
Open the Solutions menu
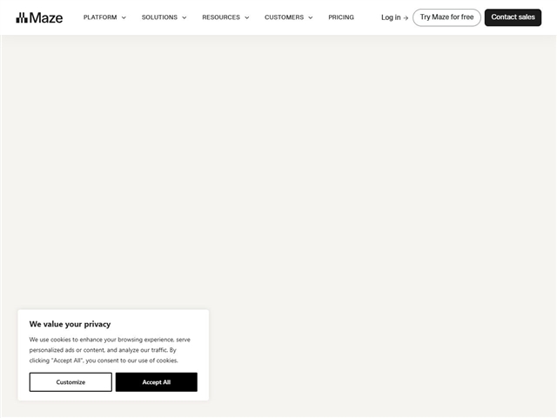click(159, 17)
